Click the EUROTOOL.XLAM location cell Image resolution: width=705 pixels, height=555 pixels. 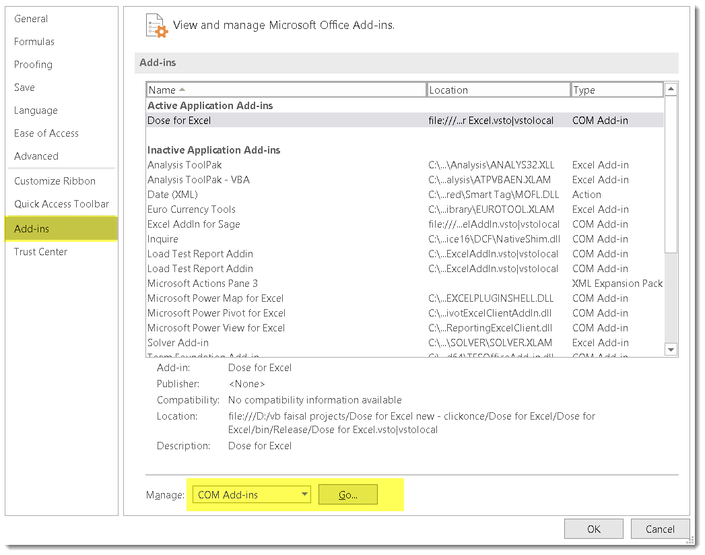coord(491,209)
